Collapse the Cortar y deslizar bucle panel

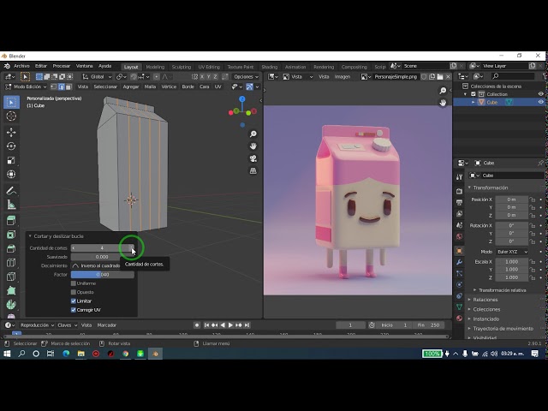pos(30,236)
